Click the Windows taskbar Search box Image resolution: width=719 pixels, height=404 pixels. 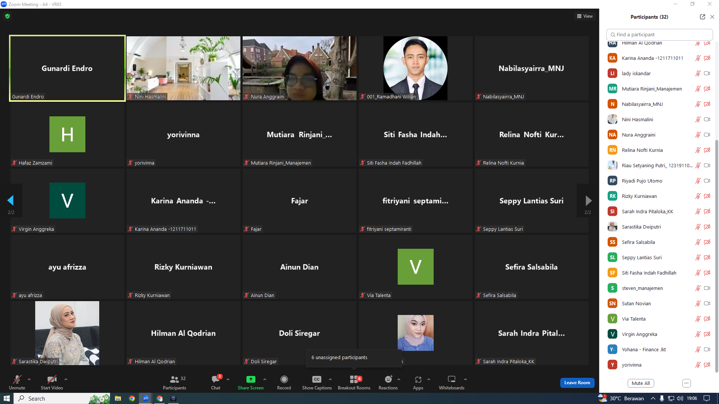62,398
